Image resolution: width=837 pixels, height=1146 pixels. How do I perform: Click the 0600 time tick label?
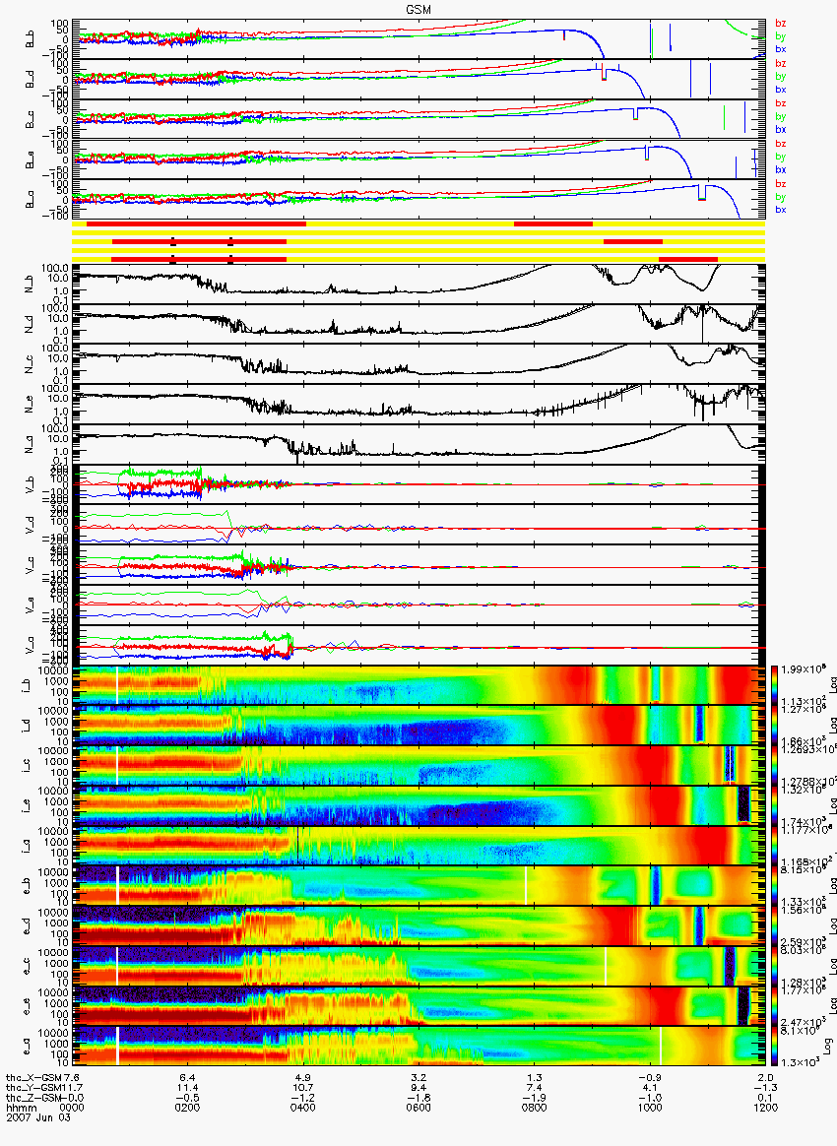(x=418, y=1108)
